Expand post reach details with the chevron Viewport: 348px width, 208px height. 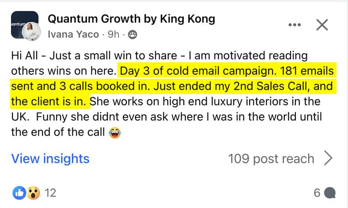327,159
